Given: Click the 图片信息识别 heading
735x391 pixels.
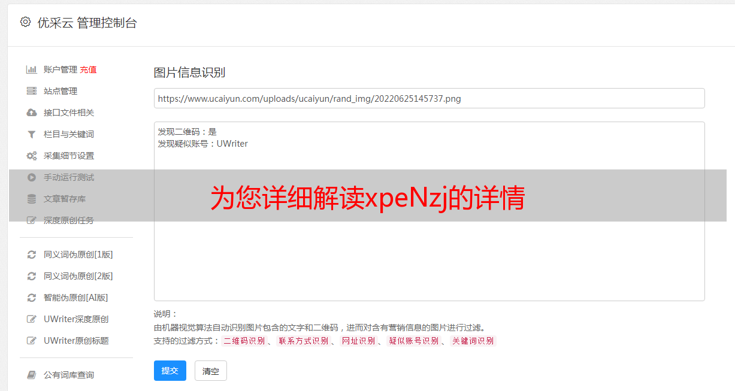Looking at the screenshot, I should (x=189, y=73).
